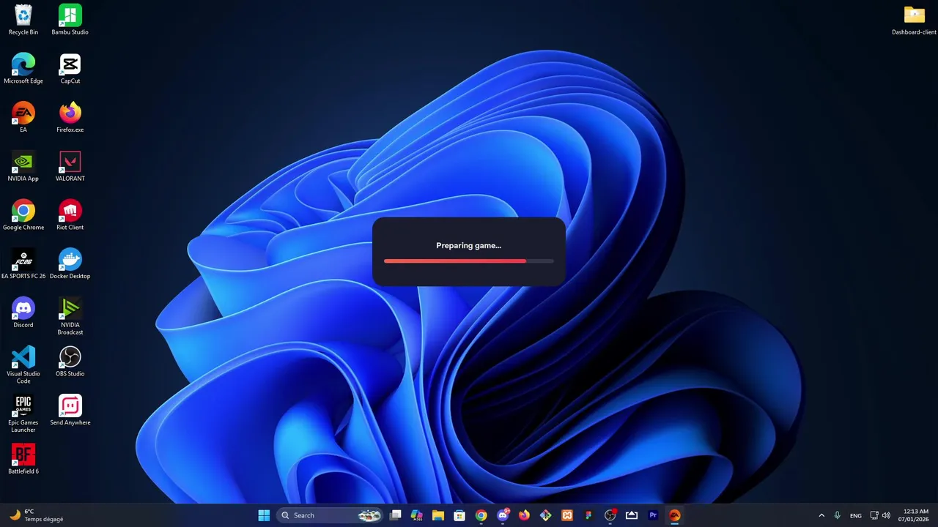Open the Windows Start menu
The width and height of the screenshot is (938, 527).
(264, 515)
